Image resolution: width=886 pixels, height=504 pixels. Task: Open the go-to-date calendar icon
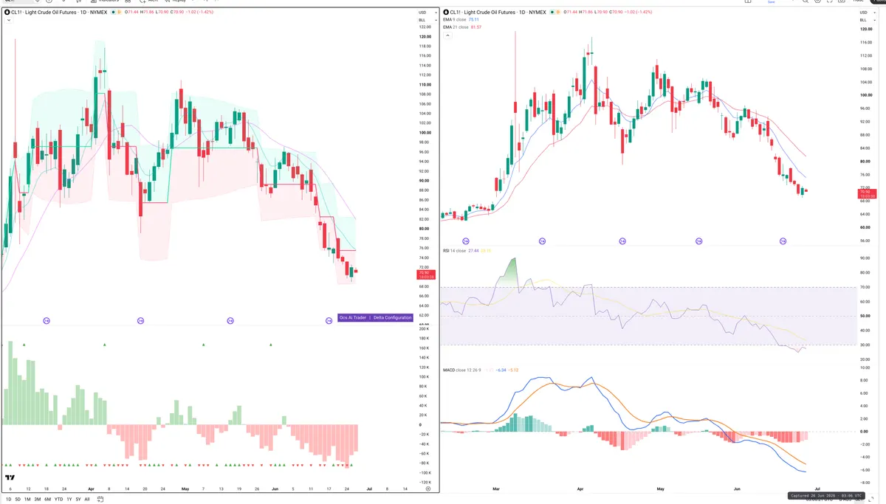[x=100, y=500]
